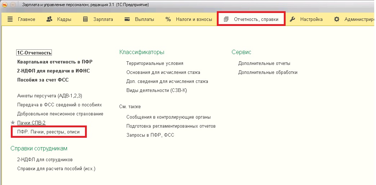The width and height of the screenshot is (376, 185).
Task: Click the hamburger icon beside Главное
Action: coord(10,19)
